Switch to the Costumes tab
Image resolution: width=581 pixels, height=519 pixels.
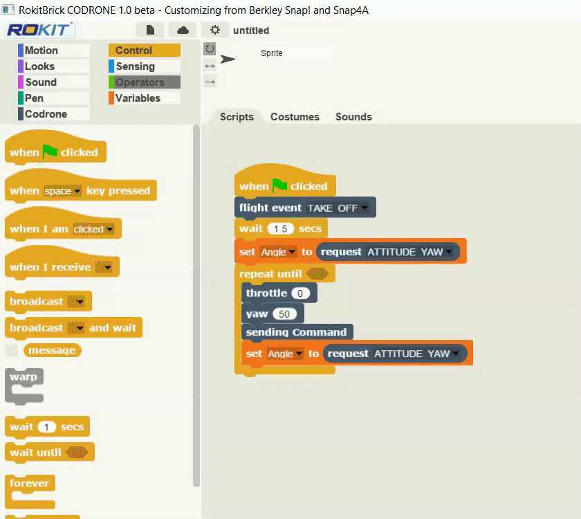[x=295, y=117]
